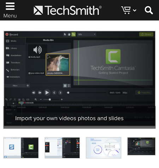Click the playback scrubber handle
Image resolution: width=159 pixels, height=168 pixels.
(68, 93)
